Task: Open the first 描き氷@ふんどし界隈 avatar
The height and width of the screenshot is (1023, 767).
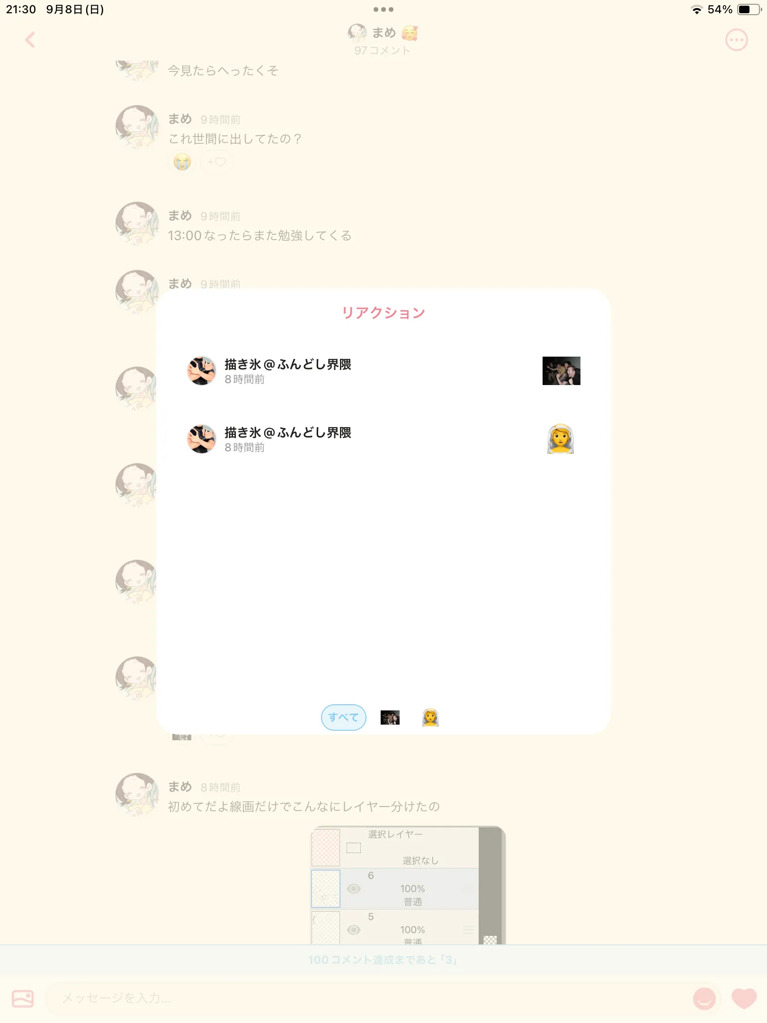Action: [x=202, y=371]
